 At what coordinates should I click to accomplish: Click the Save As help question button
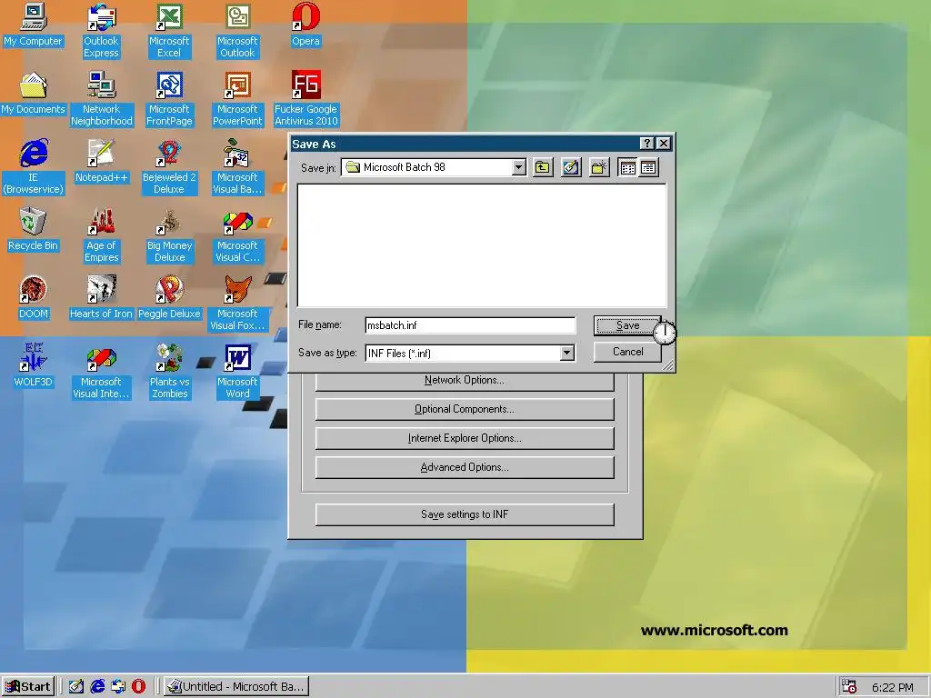tap(647, 143)
